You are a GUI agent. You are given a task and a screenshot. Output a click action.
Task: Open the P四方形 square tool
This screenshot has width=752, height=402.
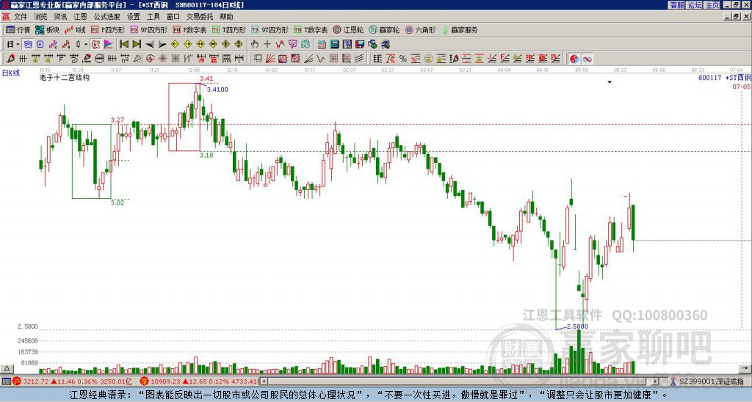[107, 29]
